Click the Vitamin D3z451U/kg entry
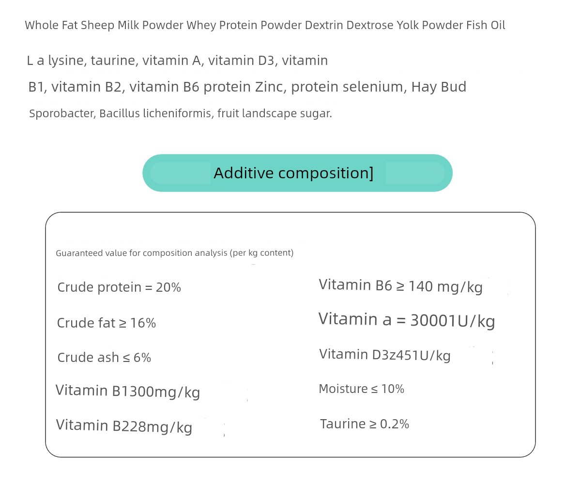This screenshot has width=581, height=502. 385,355
